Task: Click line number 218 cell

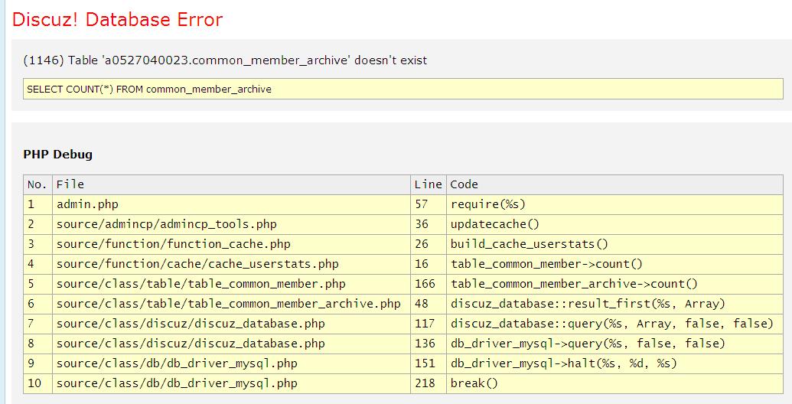Action: tap(429, 383)
